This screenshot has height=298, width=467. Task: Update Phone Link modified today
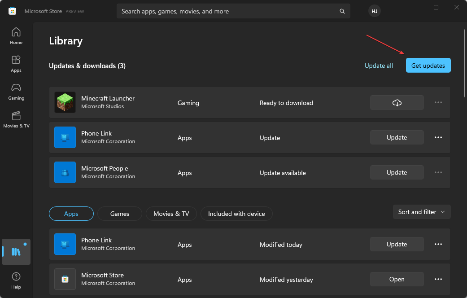(x=397, y=244)
